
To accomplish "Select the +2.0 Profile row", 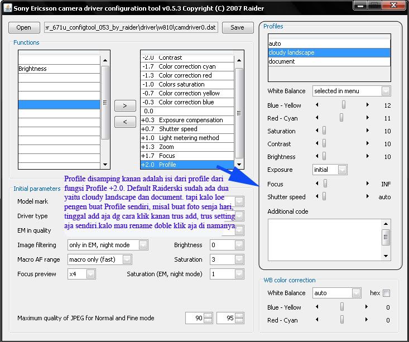I will click(x=187, y=165).
